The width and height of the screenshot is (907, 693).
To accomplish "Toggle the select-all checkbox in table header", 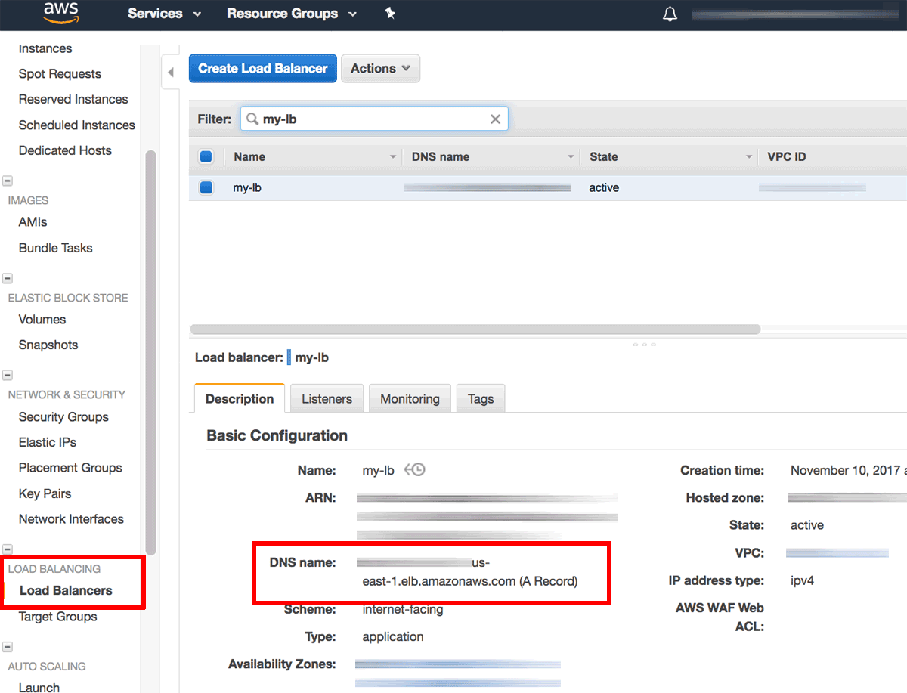I will (206, 156).
